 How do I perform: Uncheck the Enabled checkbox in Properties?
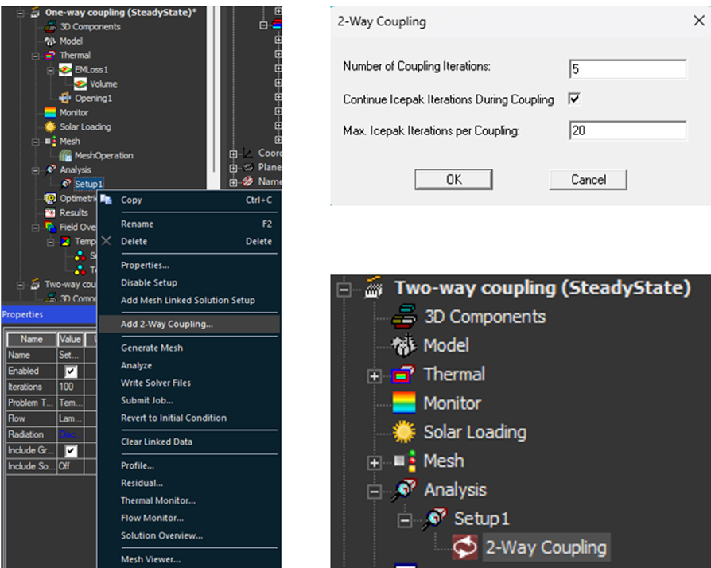(x=71, y=372)
